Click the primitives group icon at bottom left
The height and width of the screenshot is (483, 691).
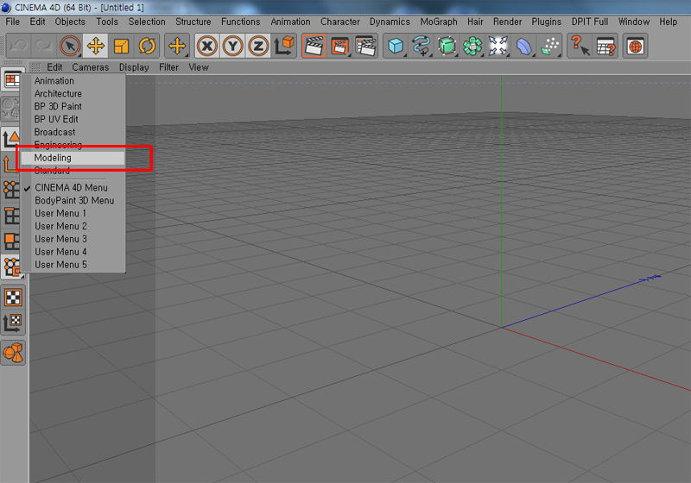(x=13, y=353)
